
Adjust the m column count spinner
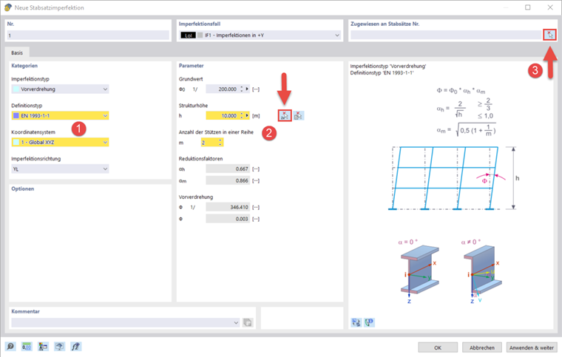(220, 143)
